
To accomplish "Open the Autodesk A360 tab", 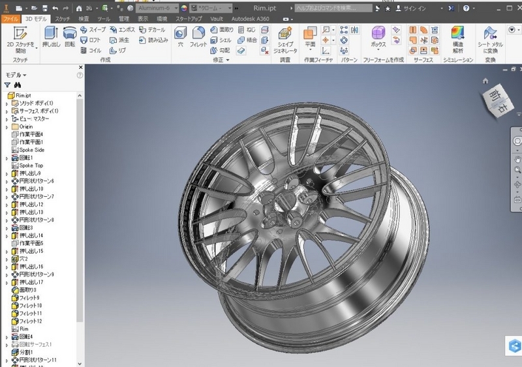I will click(x=250, y=19).
